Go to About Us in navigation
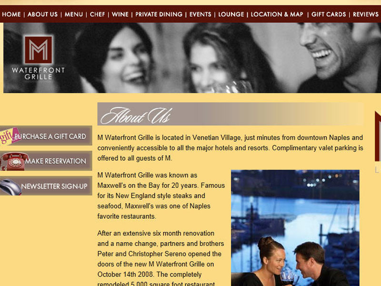Viewport: 381px width, 286px height. point(42,14)
